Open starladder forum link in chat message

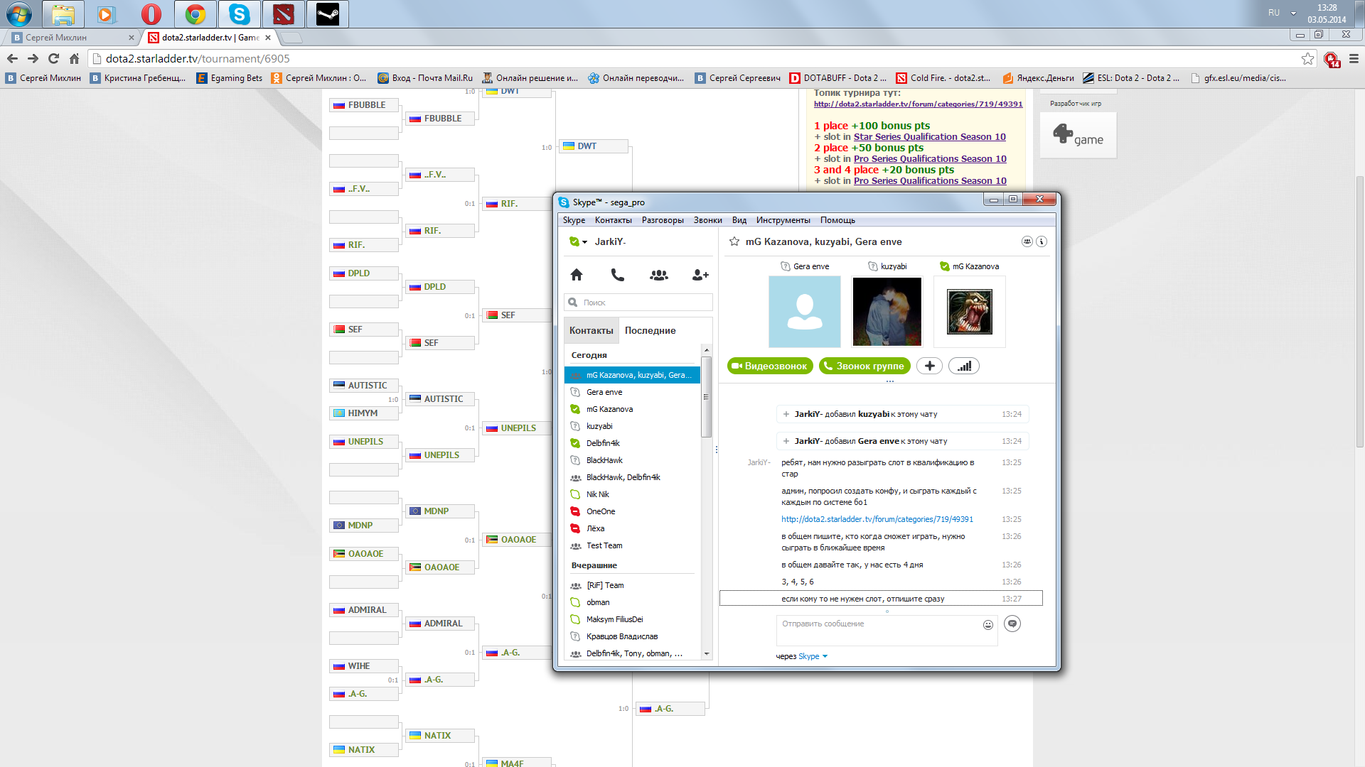(877, 519)
